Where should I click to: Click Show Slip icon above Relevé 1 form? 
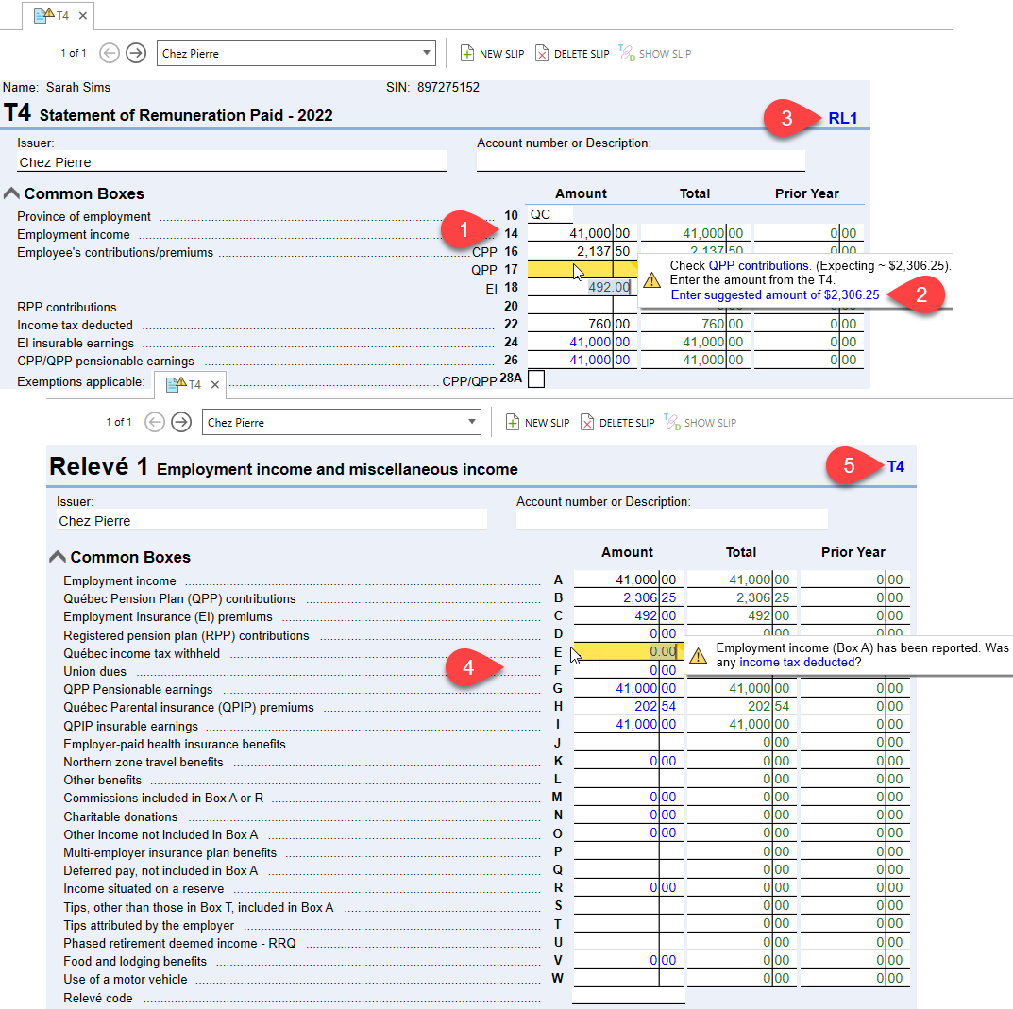671,422
